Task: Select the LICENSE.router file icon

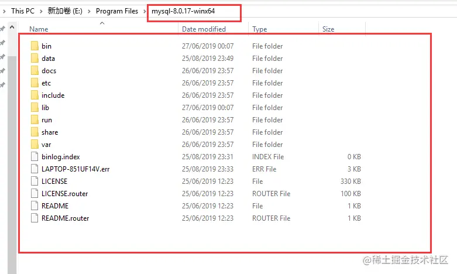Action: tap(35, 194)
